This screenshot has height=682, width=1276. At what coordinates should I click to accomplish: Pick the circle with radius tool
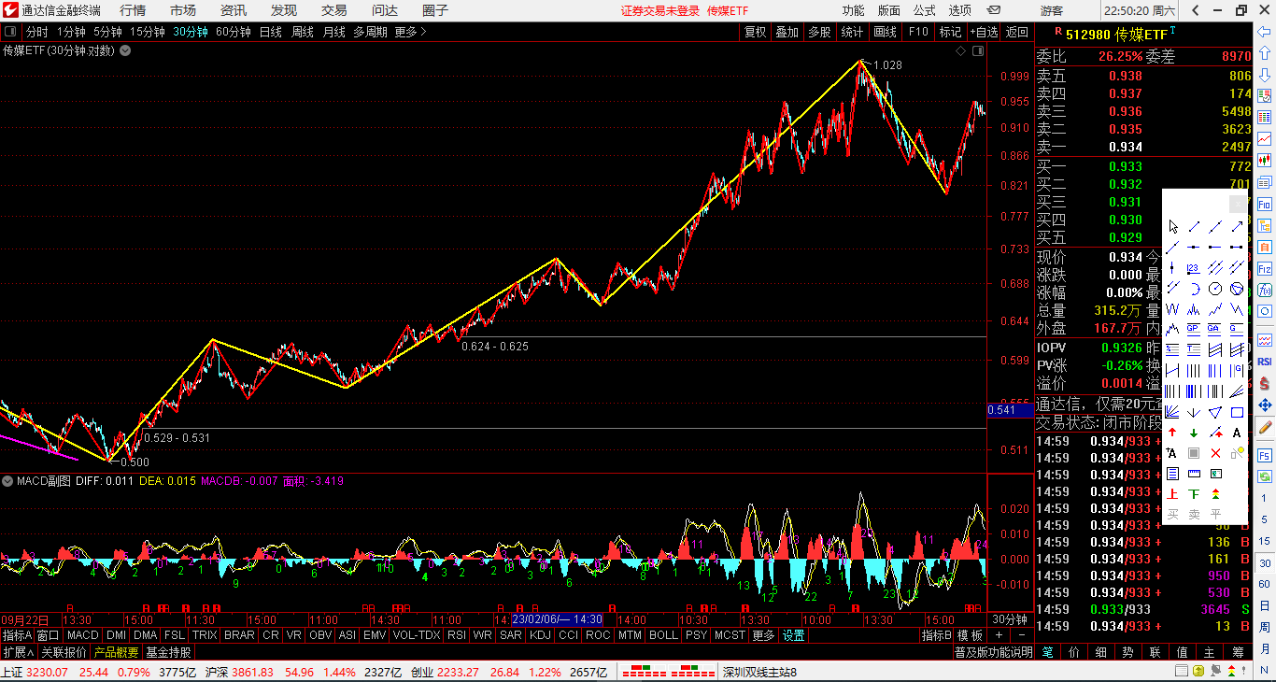(x=1215, y=288)
